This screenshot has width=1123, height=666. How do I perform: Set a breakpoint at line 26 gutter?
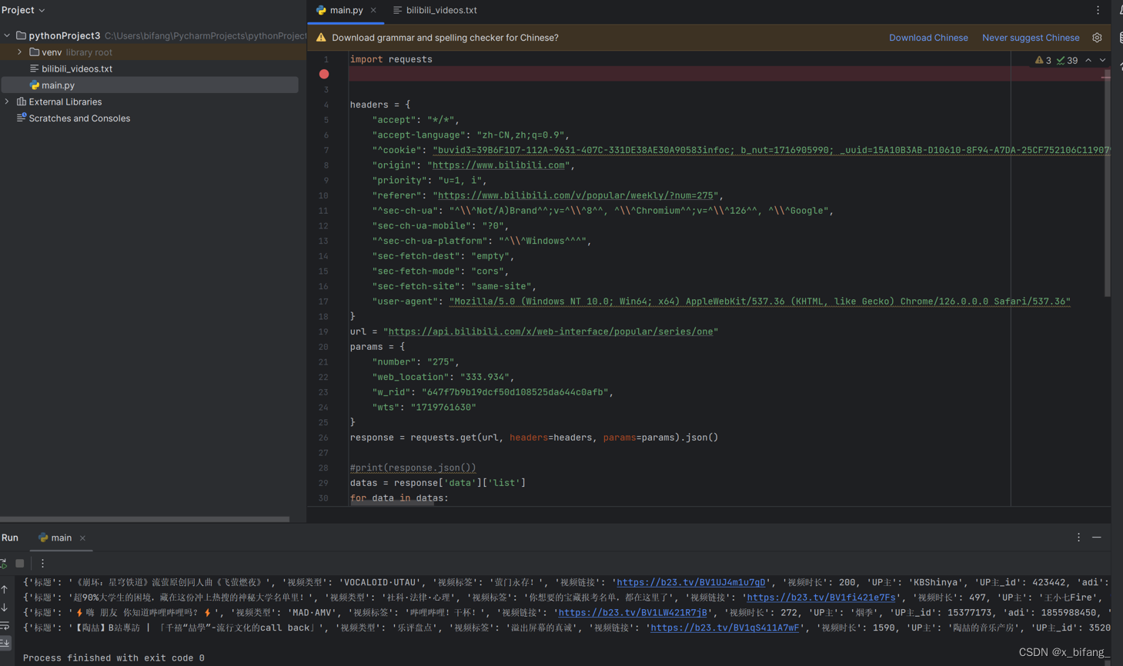[324, 438]
